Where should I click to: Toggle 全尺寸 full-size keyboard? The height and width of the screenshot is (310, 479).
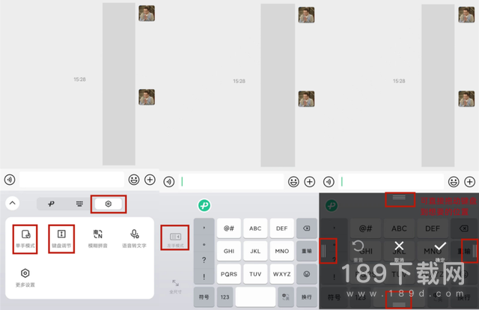(x=175, y=287)
